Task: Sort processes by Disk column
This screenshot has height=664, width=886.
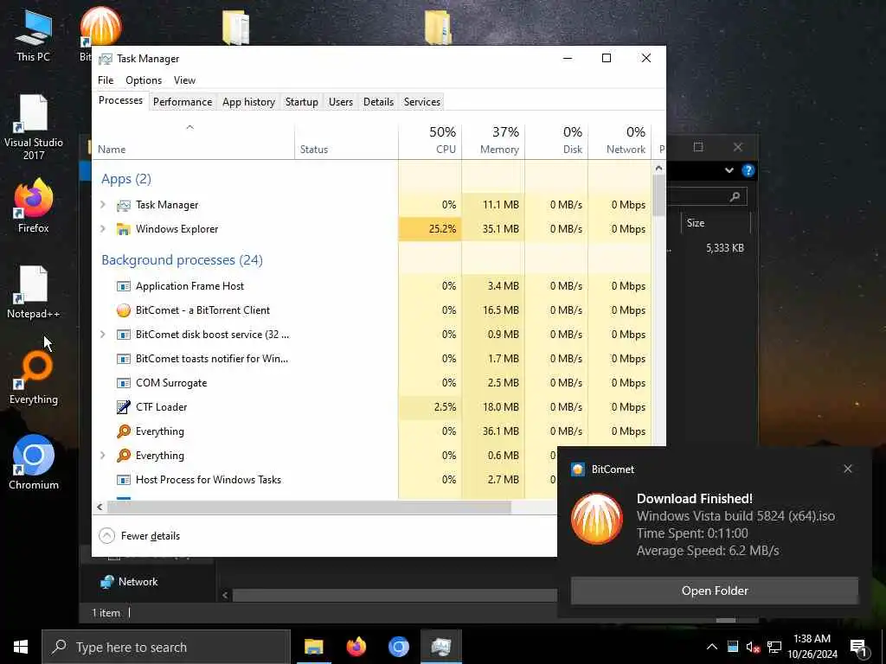Action: pos(556,140)
